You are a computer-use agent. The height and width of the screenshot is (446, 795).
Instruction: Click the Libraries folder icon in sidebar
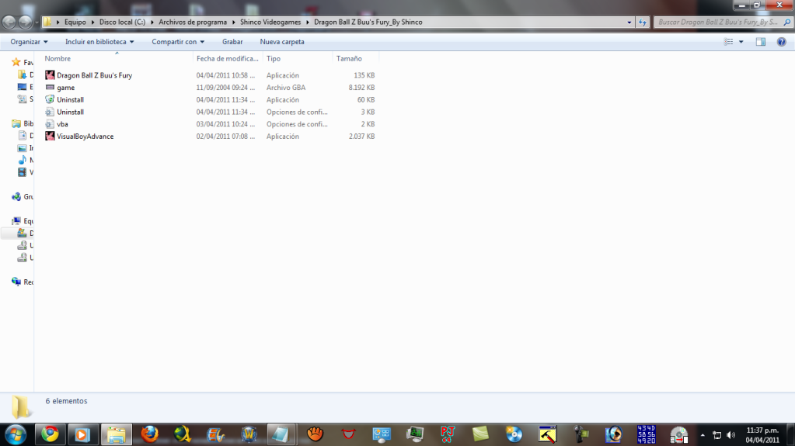pyautogui.click(x=16, y=123)
